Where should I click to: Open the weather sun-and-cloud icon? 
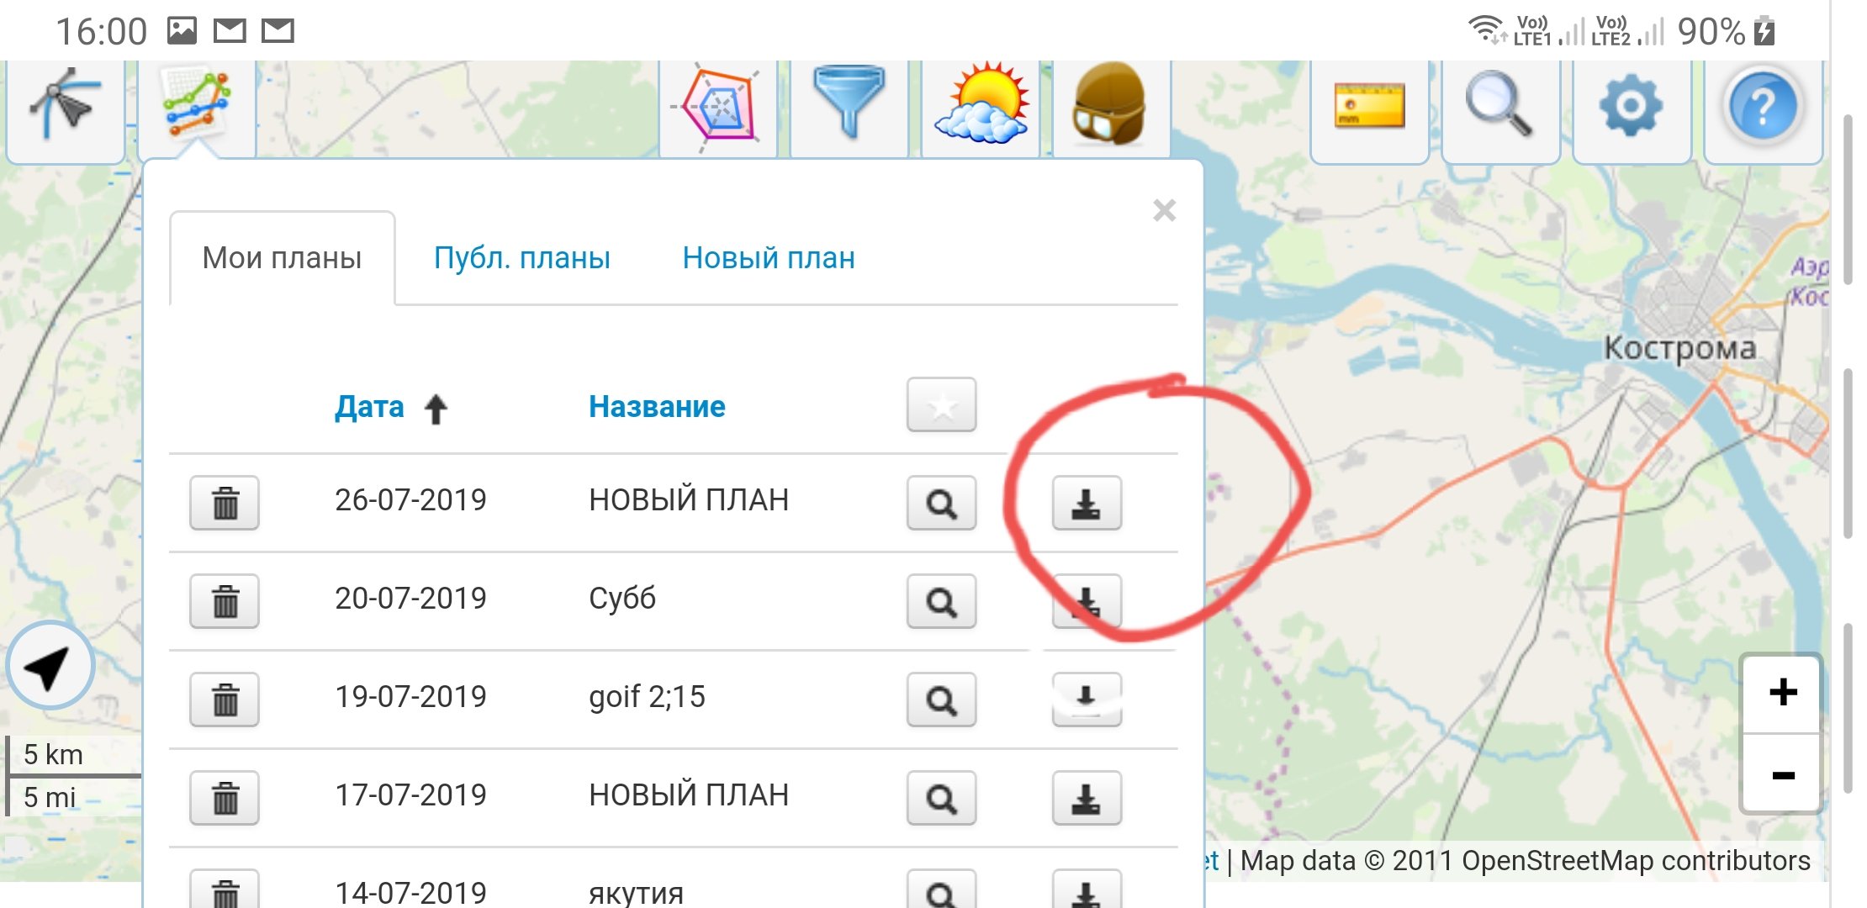(981, 104)
